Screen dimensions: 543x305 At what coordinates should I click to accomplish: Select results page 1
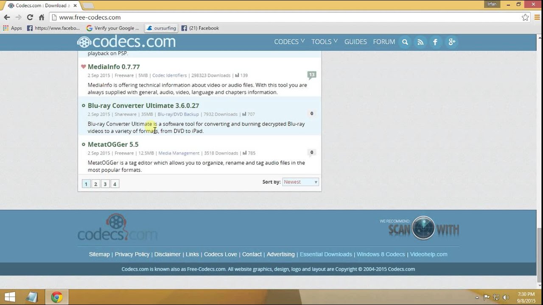click(x=86, y=184)
